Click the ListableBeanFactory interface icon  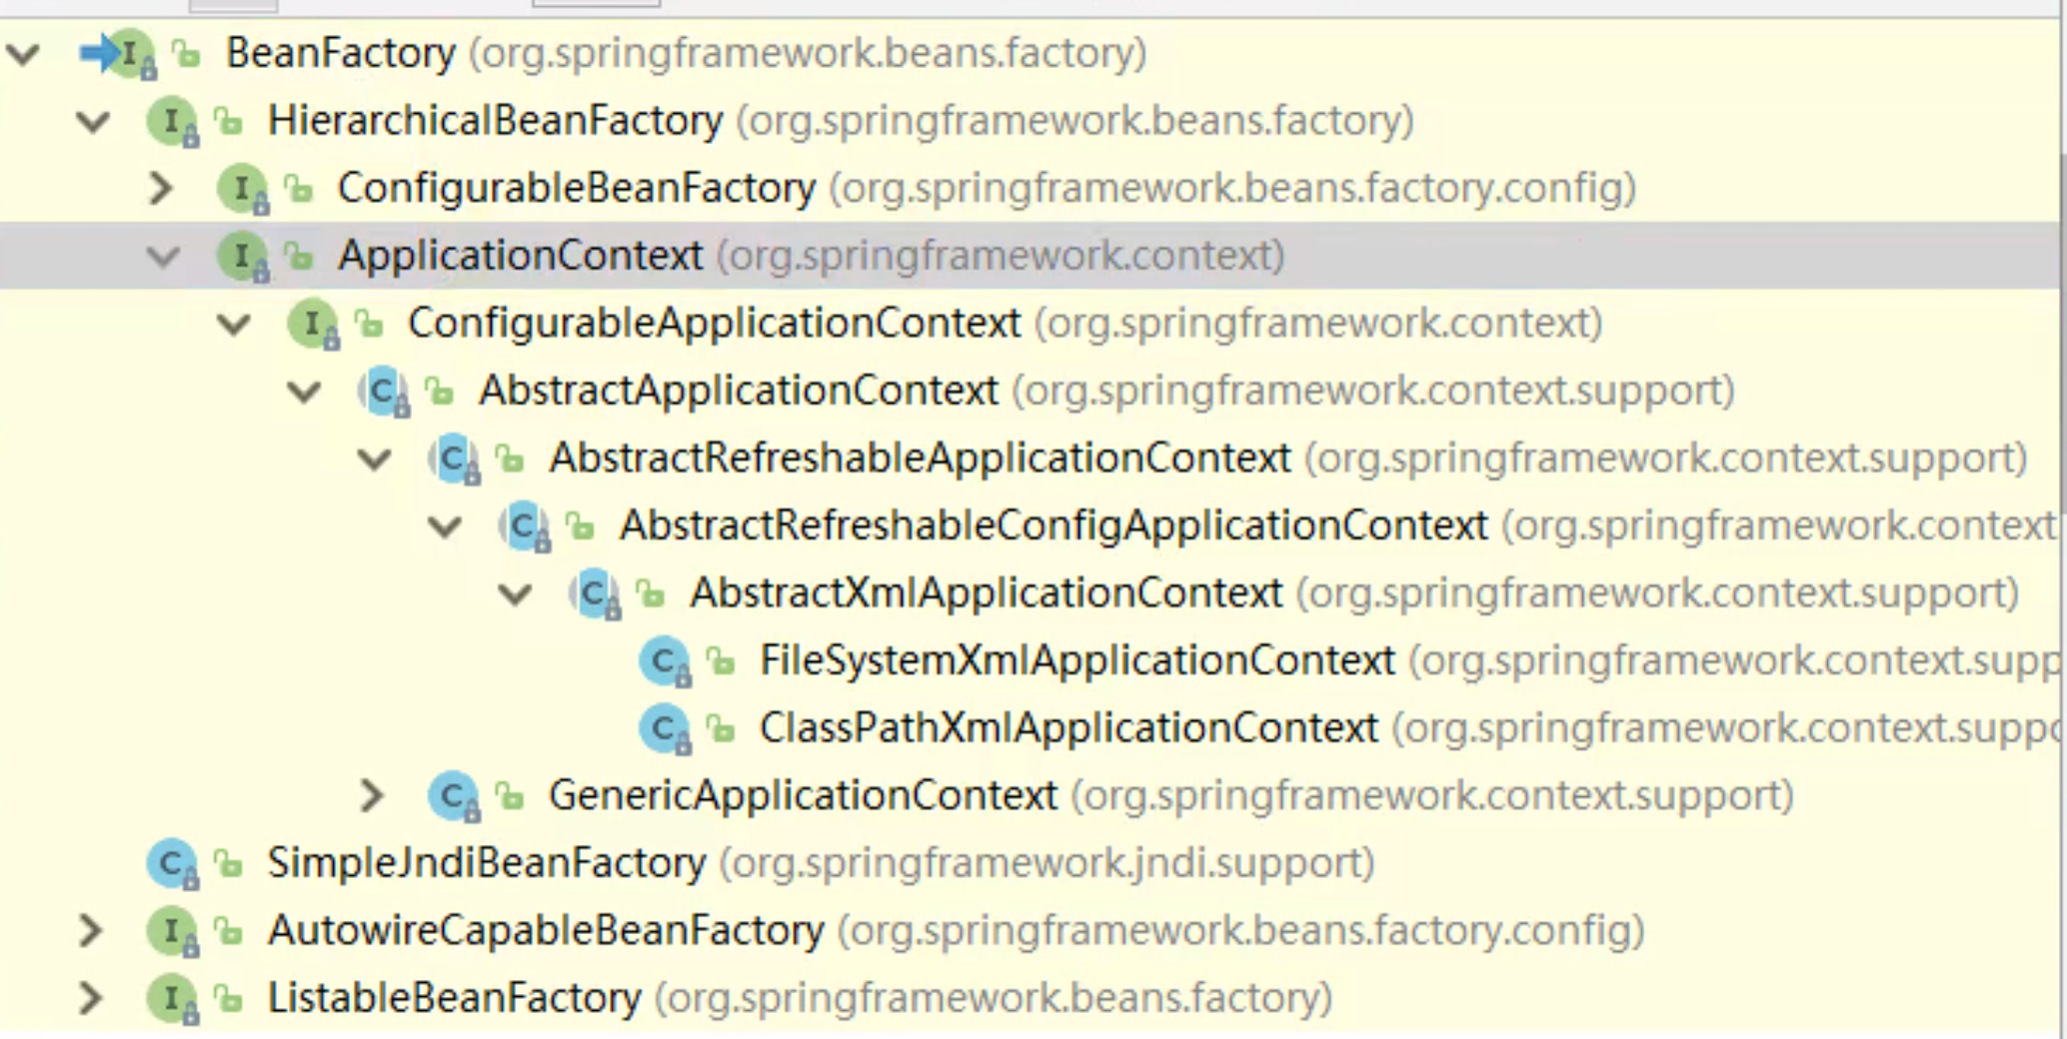tap(173, 999)
